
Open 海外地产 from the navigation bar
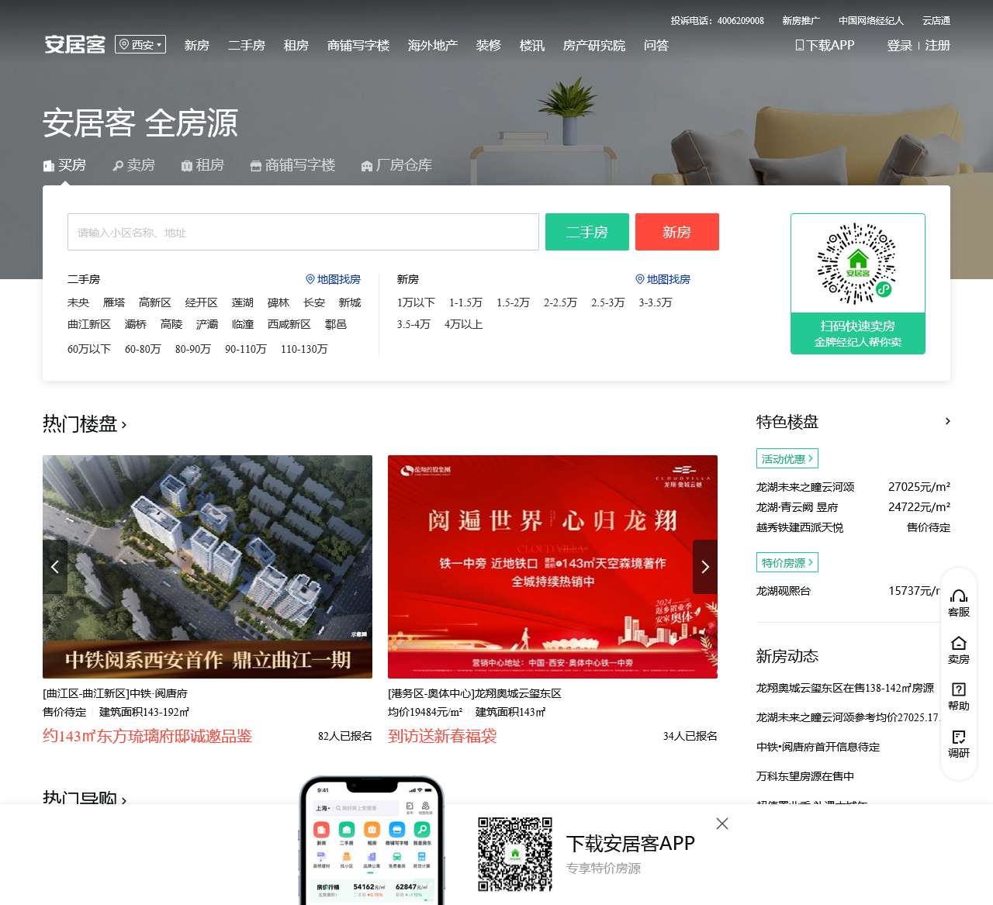pyautogui.click(x=433, y=46)
